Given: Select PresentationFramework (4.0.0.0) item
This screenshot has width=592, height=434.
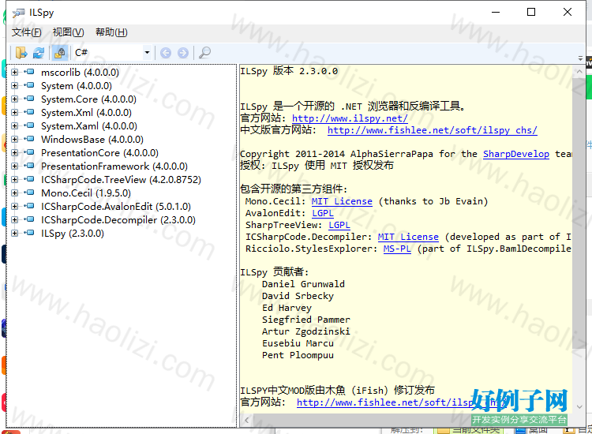Looking at the screenshot, I should click(x=114, y=166).
